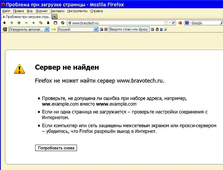Open a new tab with the plus button
223x170 pixels.
[54, 17]
